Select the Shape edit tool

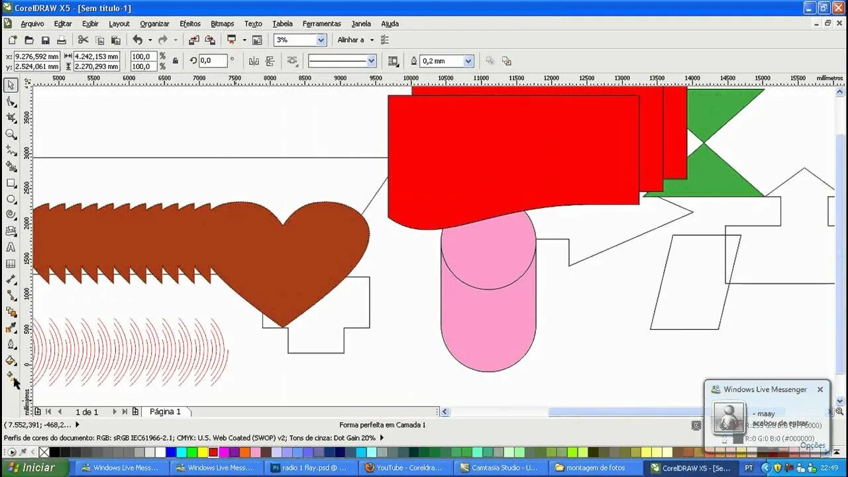point(11,101)
